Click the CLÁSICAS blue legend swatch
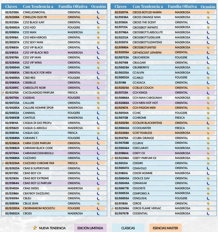 point(128,228)
